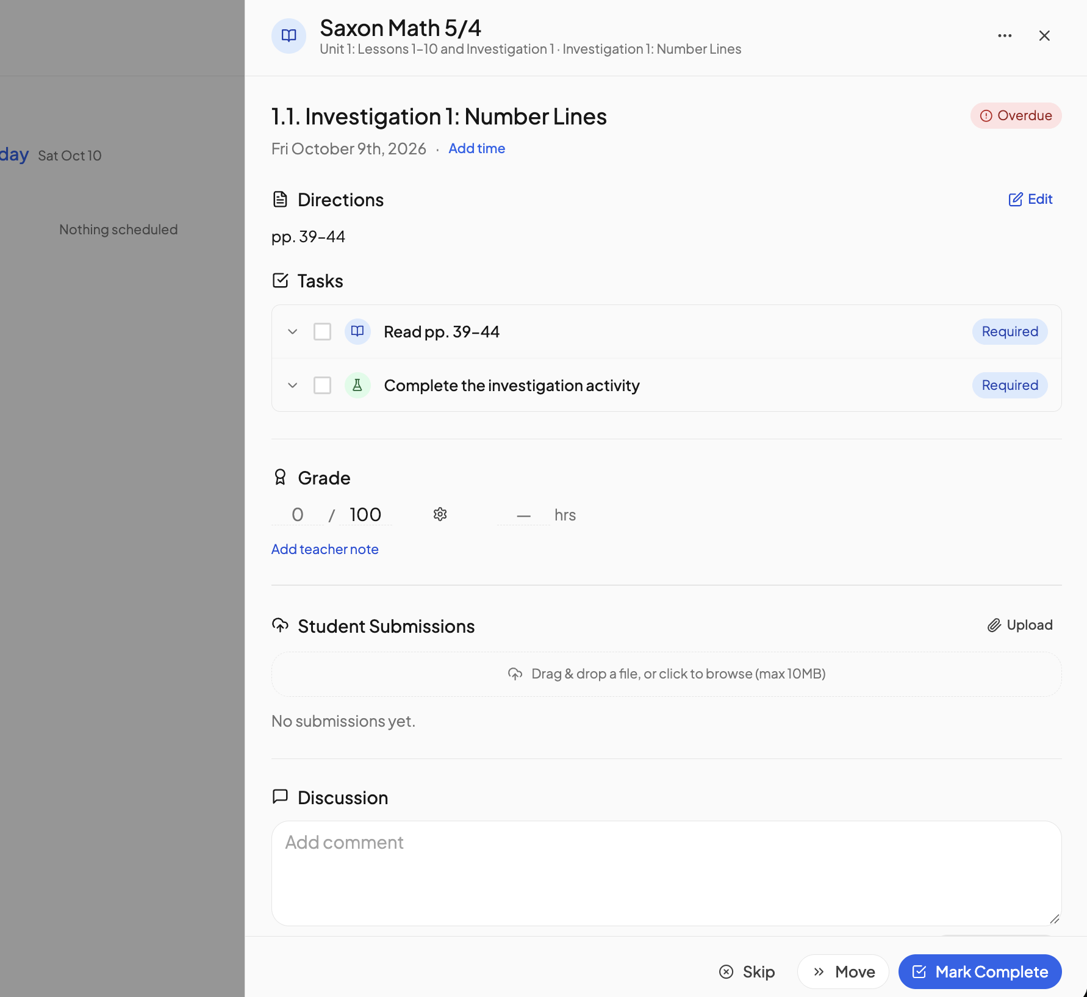Click the 'pp. 39–44' directions text
1087x997 pixels.
click(x=308, y=236)
